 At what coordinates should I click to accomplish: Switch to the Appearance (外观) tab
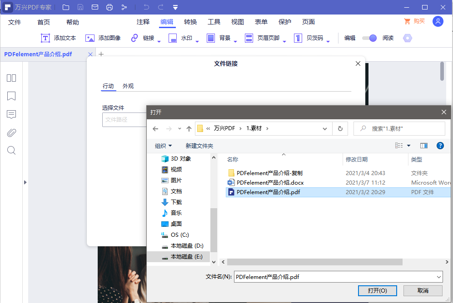coord(128,86)
